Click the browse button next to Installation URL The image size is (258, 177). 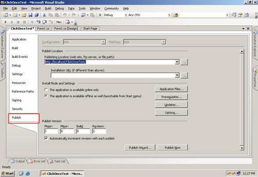(x=185, y=75)
